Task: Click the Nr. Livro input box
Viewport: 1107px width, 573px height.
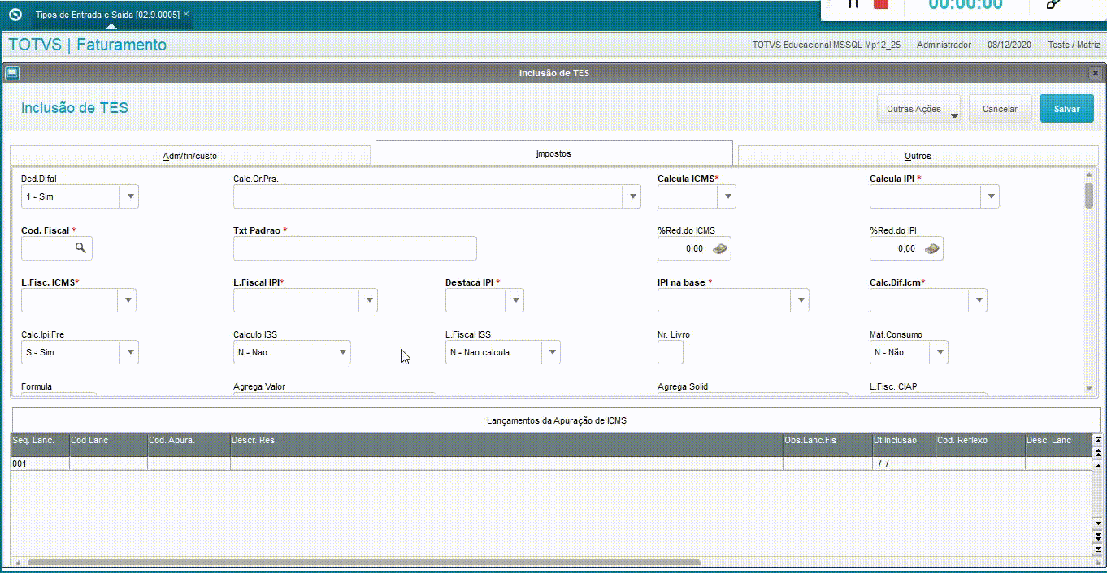Action: point(671,352)
